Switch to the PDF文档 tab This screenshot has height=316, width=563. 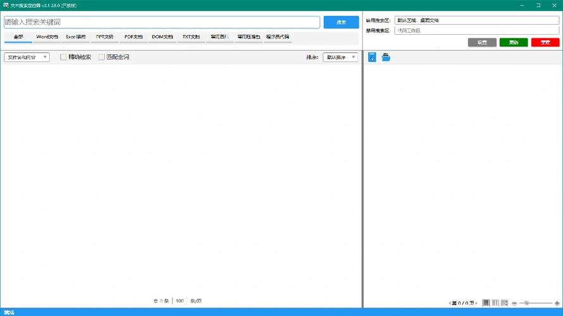[x=133, y=37]
